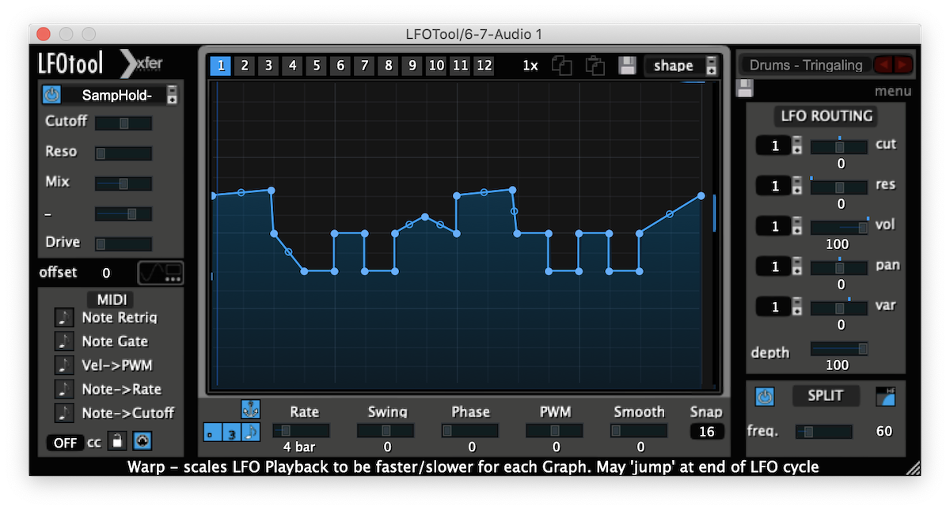Select graph tab 9
950x510 pixels.
(412, 66)
